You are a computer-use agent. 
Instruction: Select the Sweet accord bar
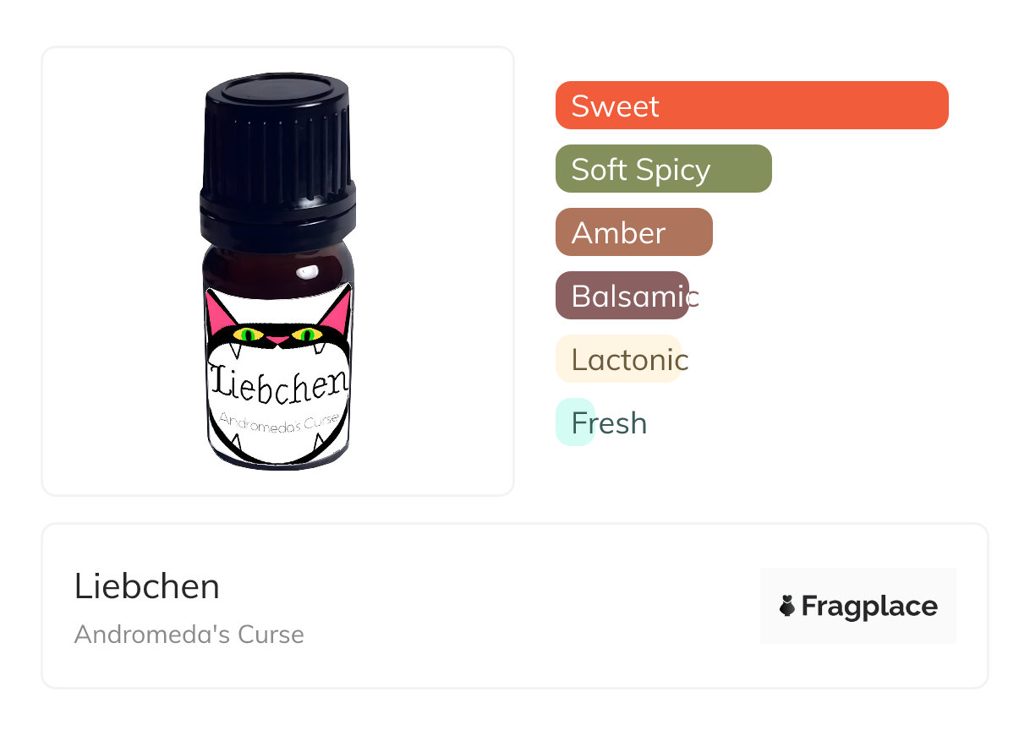point(752,106)
